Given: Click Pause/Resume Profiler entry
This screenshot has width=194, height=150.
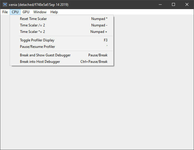Looking at the screenshot, I should coord(62,47).
